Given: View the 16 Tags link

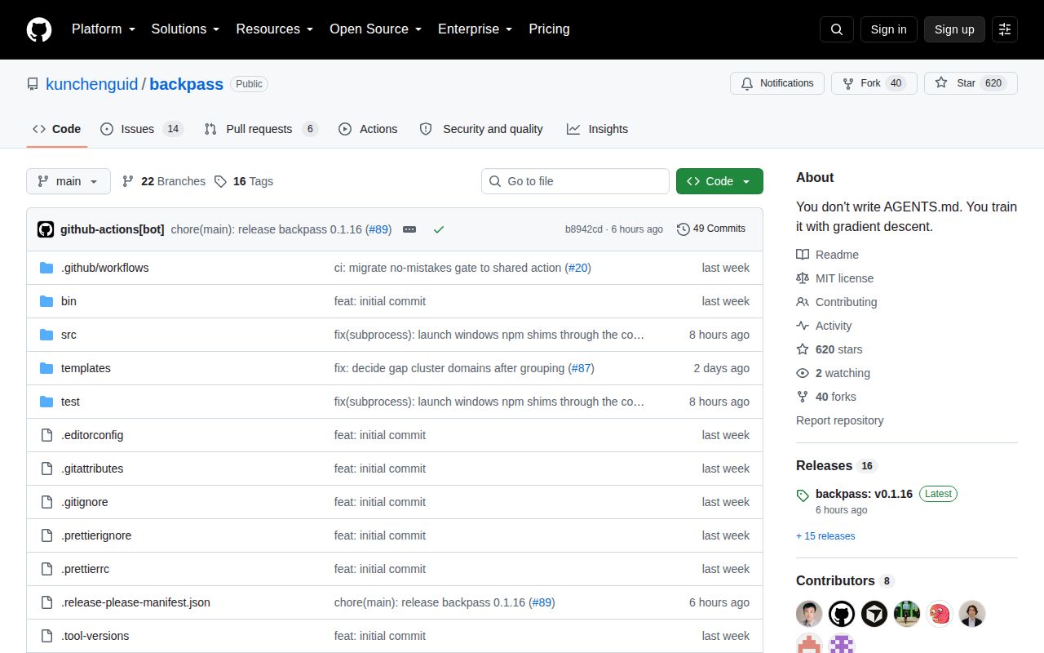Looking at the screenshot, I should (x=244, y=181).
